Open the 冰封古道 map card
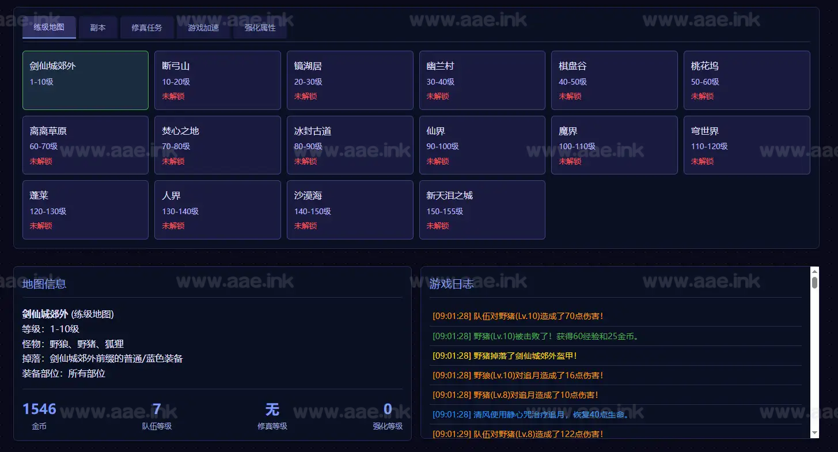Image resolution: width=838 pixels, height=452 pixels. 350,145
